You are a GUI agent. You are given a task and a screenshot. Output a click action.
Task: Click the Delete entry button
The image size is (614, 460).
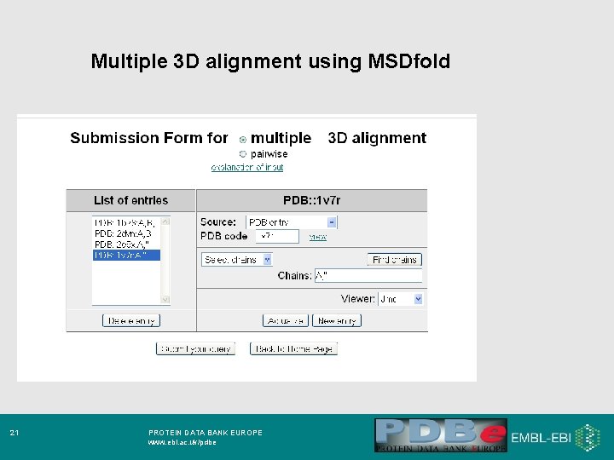[x=131, y=321]
